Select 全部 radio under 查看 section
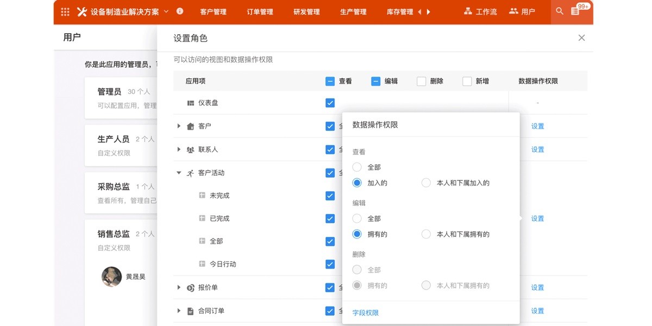The height and width of the screenshot is (326, 652). click(x=357, y=168)
